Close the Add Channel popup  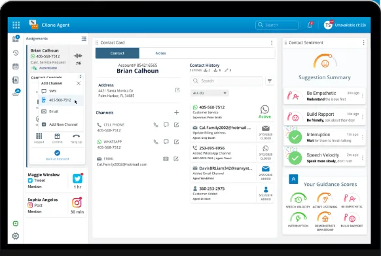tap(79, 83)
